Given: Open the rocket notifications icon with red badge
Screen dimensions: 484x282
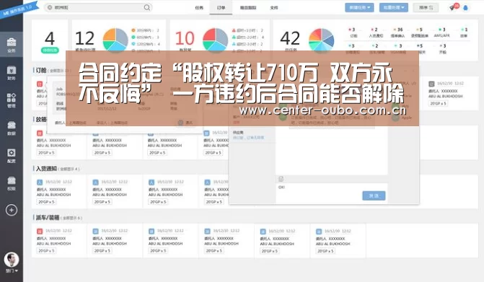Looking at the screenshot, I should pyautogui.click(x=453, y=7).
